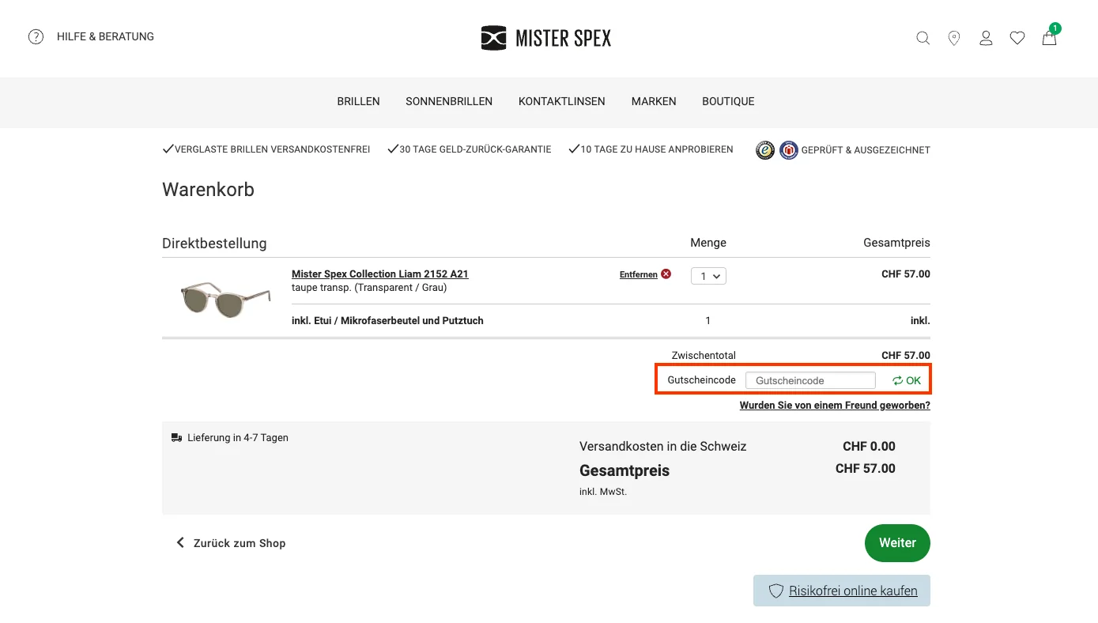Apply the voucher with OK button
The width and height of the screenshot is (1098, 623).
point(907,380)
